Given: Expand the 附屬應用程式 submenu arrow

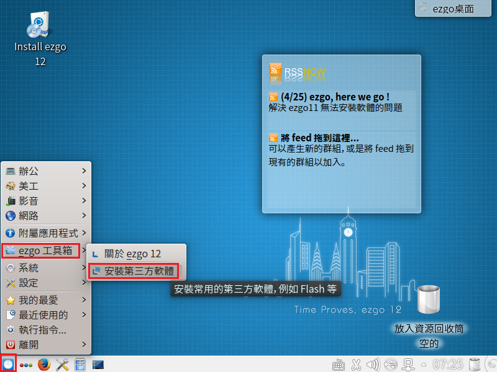Looking at the screenshot, I should (84, 233).
